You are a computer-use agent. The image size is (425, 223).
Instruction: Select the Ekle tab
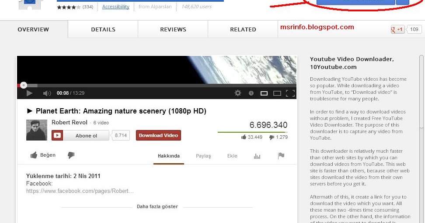(232, 156)
